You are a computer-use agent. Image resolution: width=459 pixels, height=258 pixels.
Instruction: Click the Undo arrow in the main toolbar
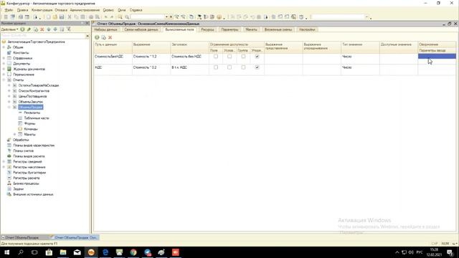point(106,17)
